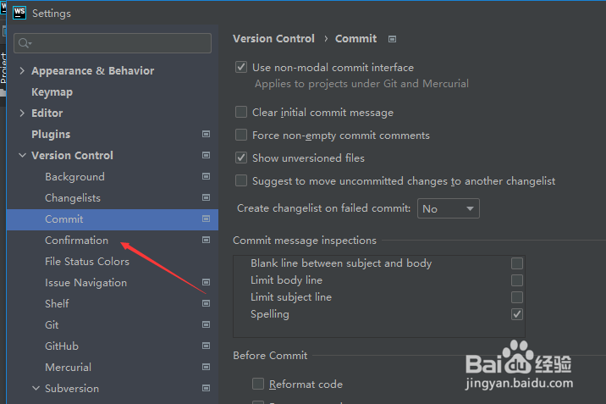The image size is (606, 404).
Task: Toggle the Spelling inspection checkbox
Action: [x=517, y=314]
